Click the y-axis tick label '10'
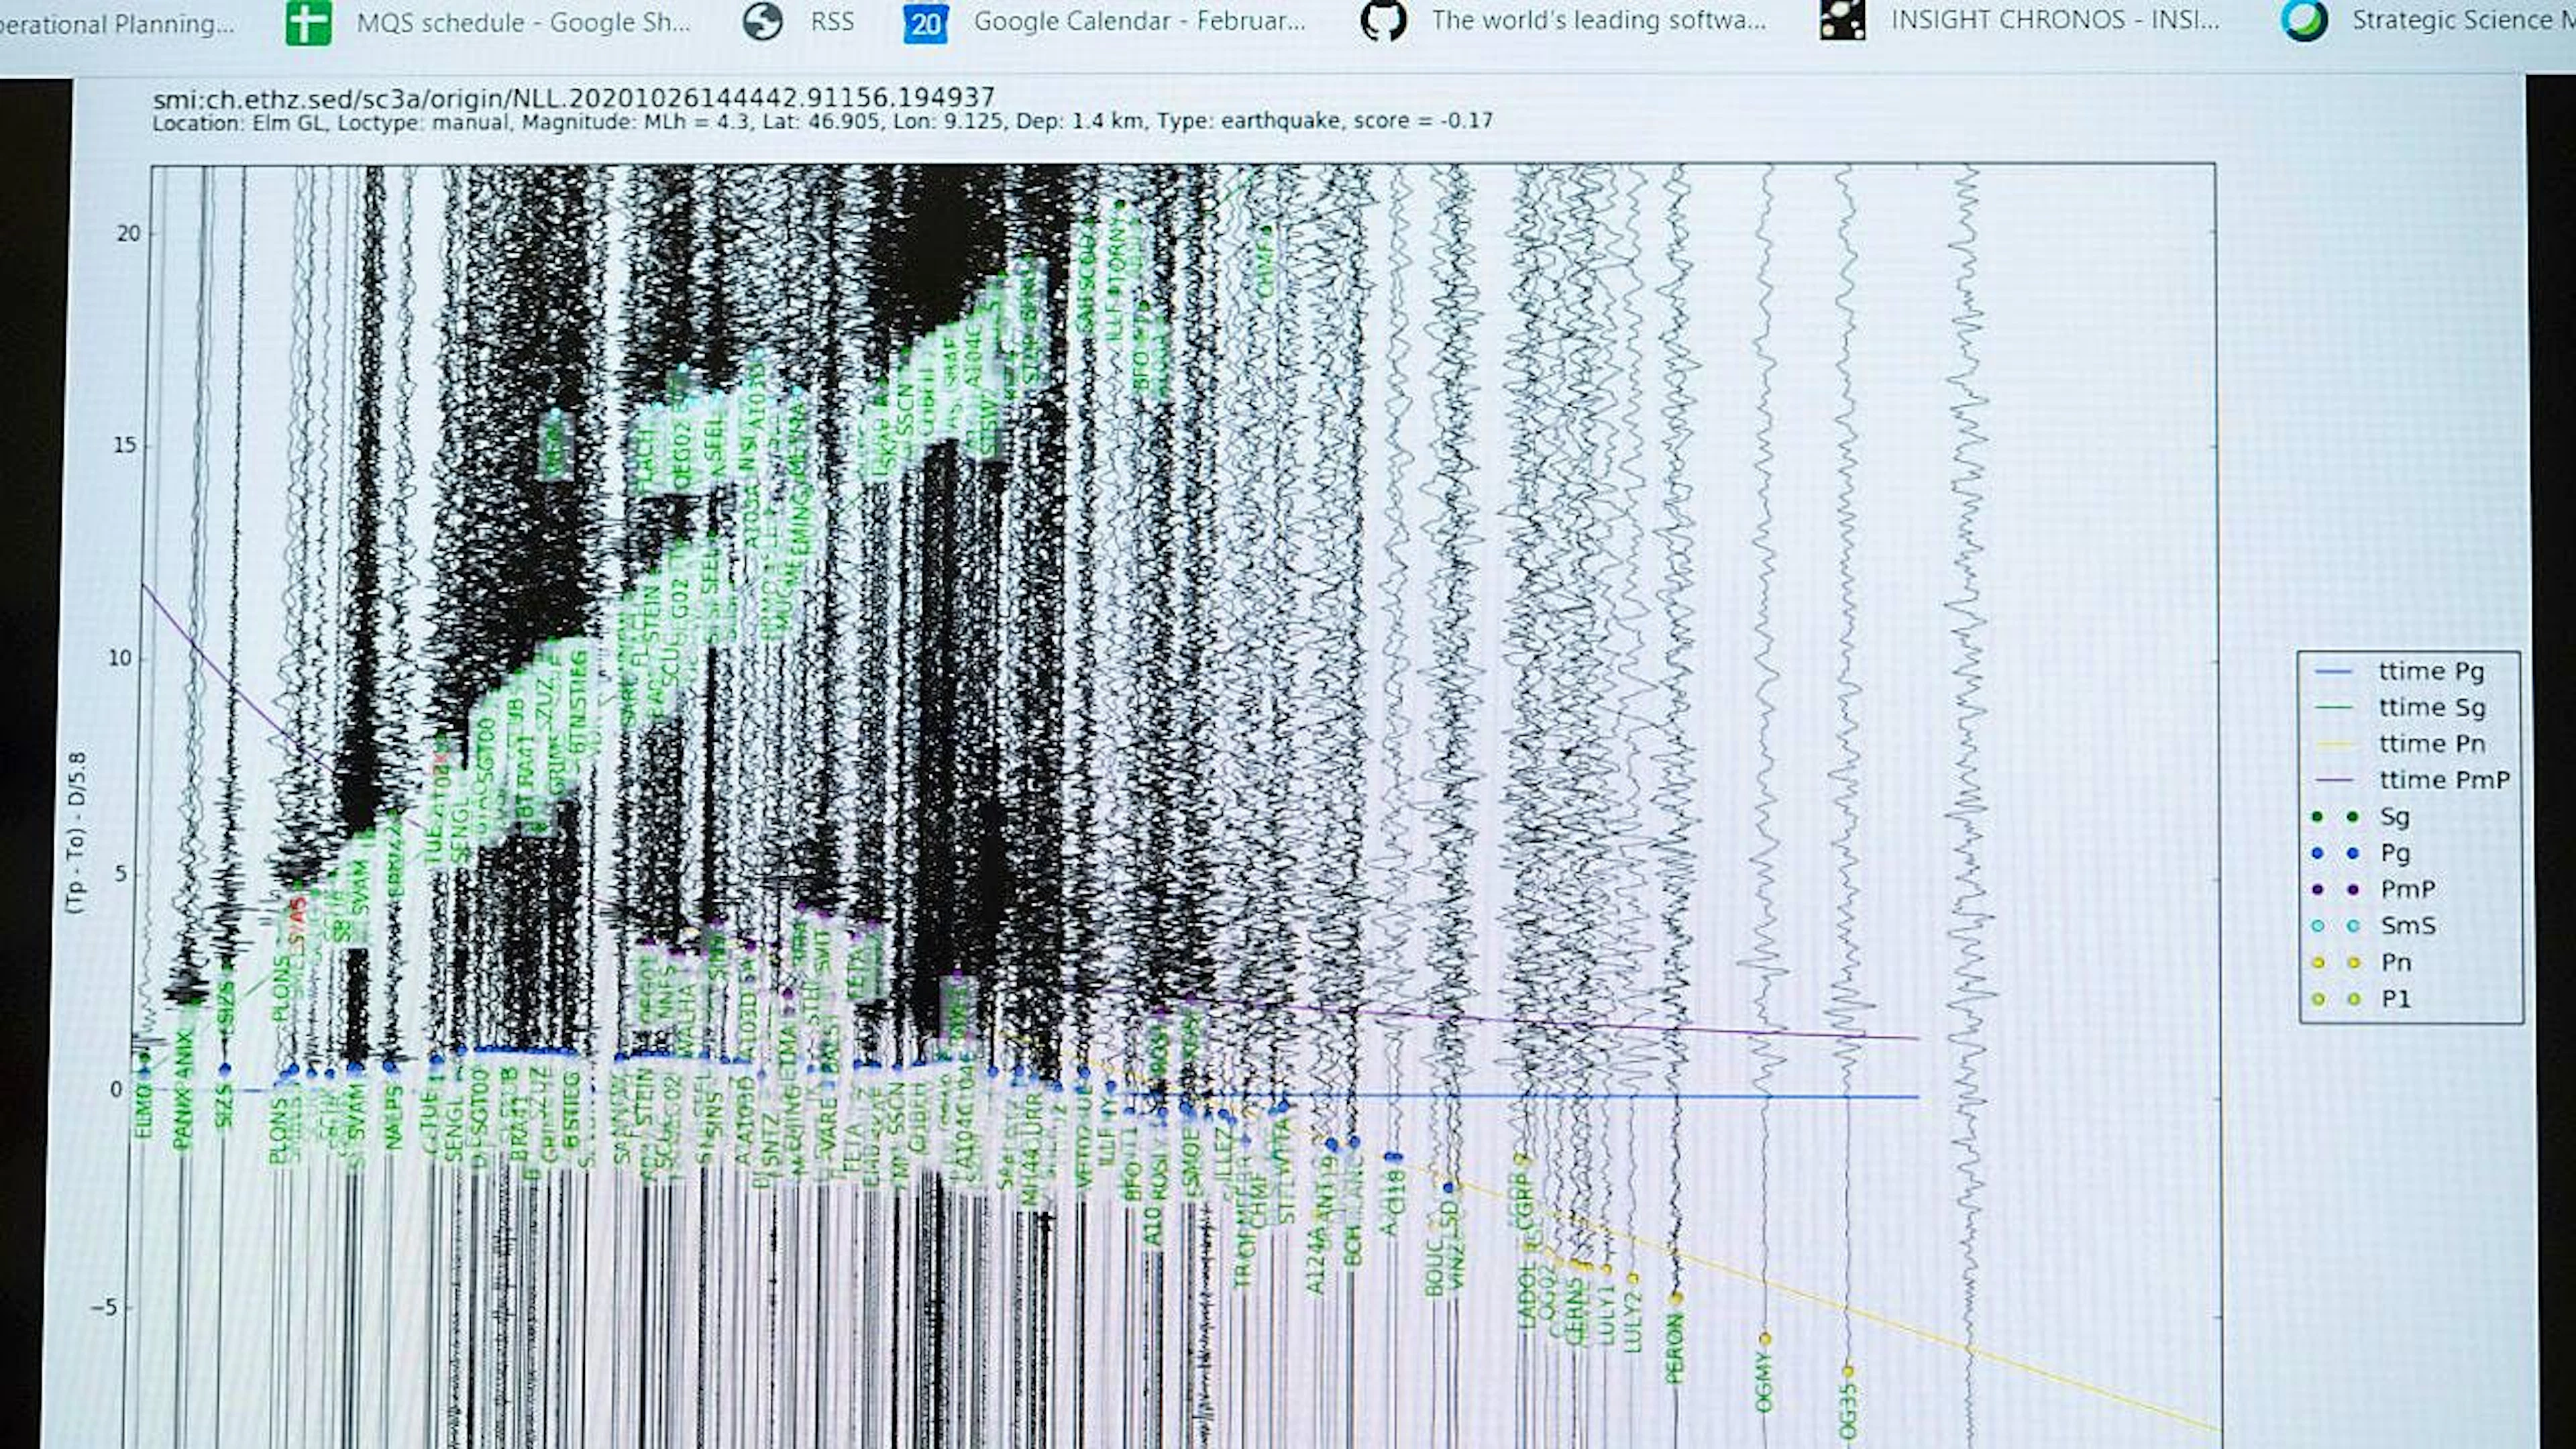 [122, 658]
